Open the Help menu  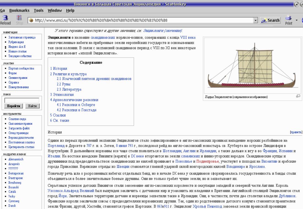(x=70, y=10)
